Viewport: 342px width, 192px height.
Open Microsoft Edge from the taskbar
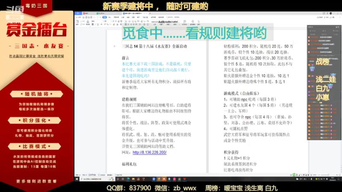128,179
